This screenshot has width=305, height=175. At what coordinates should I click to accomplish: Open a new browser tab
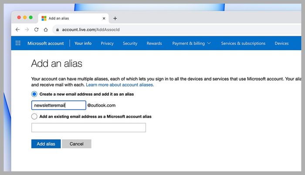pos(115,18)
